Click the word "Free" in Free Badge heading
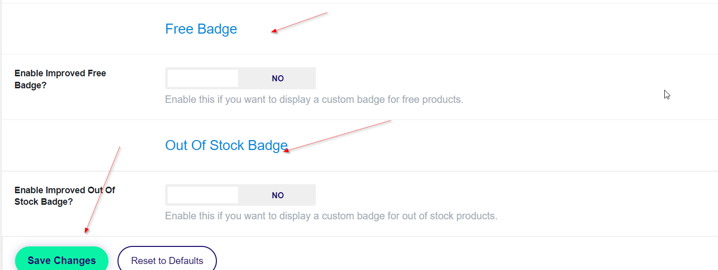This screenshot has width=718, height=270. (179, 29)
